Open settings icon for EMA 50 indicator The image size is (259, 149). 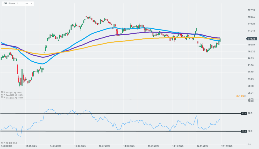2,92
